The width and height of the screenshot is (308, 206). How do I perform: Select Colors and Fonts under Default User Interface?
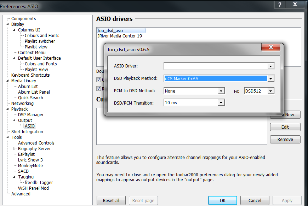pyautogui.click(x=41, y=64)
